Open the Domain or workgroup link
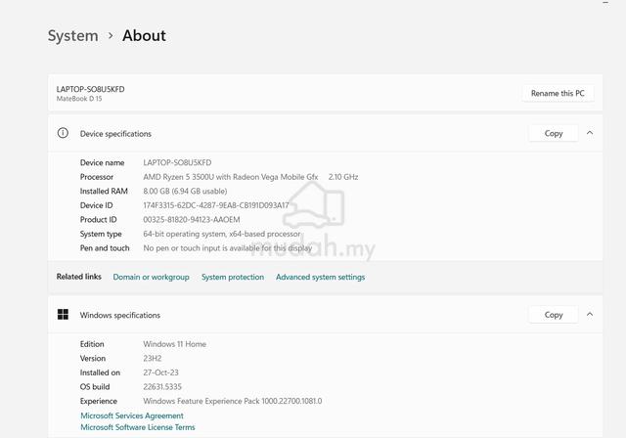The image size is (626, 438). pos(151,277)
